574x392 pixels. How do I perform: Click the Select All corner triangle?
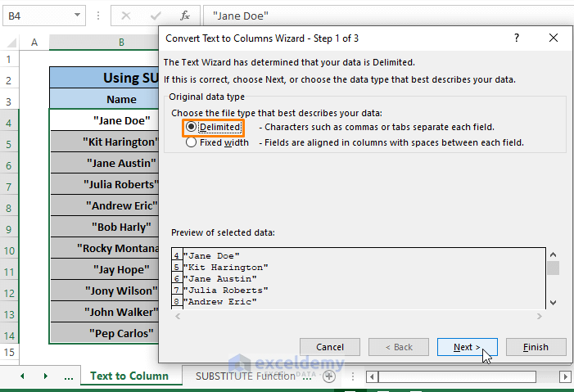click(11, 43)
